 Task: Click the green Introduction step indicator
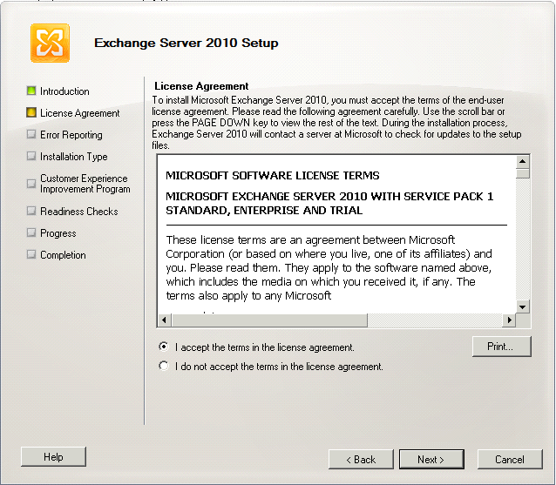click(x=31, y=91)
